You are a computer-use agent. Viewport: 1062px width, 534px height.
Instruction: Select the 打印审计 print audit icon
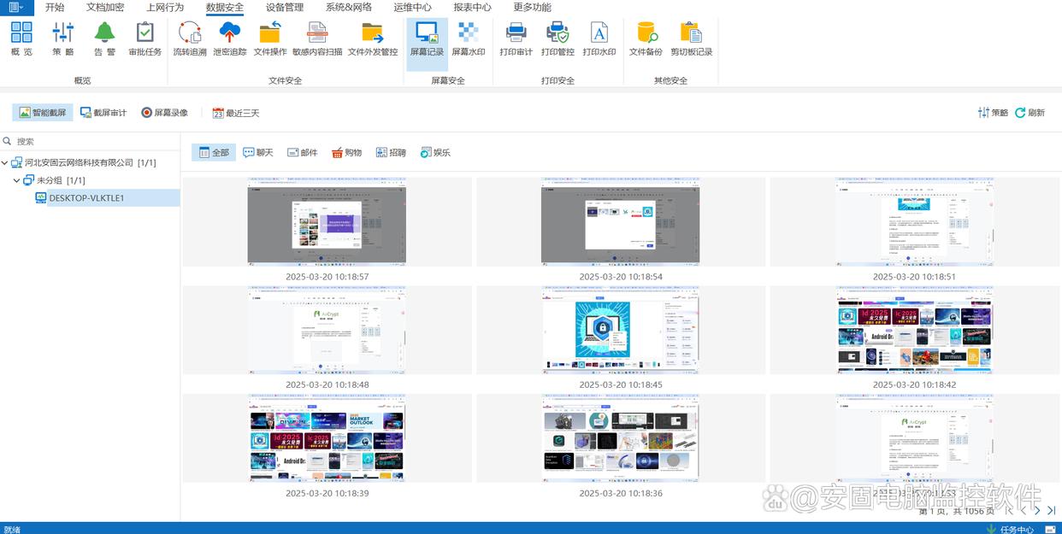pyautogui.click(x=516, y=38)
